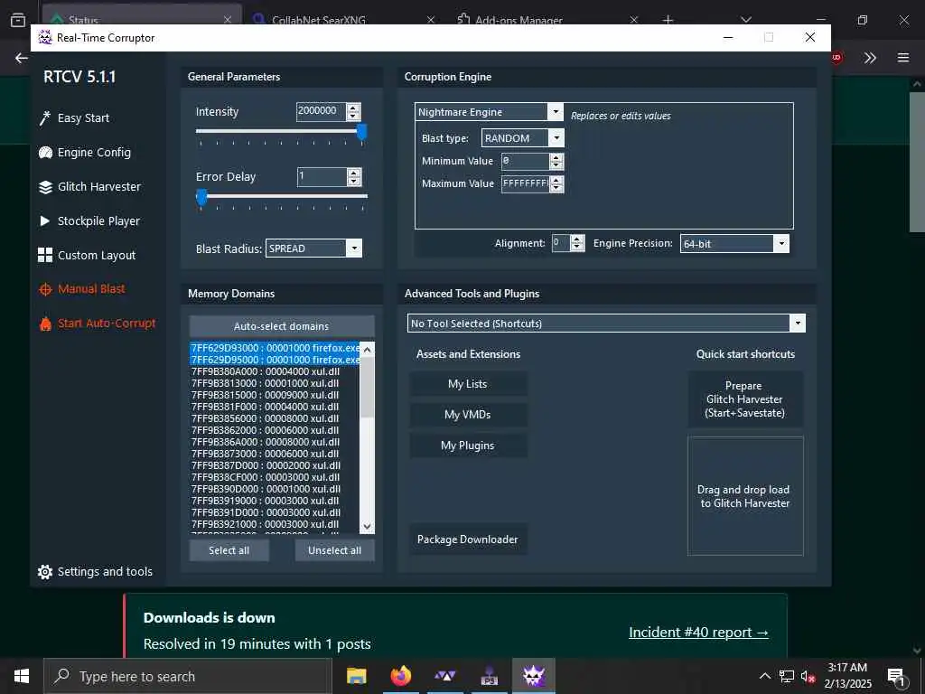Click the muted volume tray icon
This screenshot has height=694, width=925.
(x=808, y=676)
